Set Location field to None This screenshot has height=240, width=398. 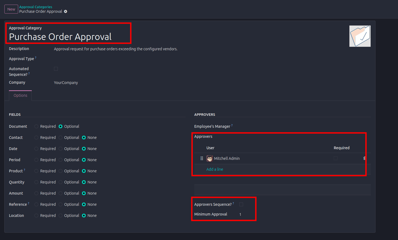tap(84, 216)
